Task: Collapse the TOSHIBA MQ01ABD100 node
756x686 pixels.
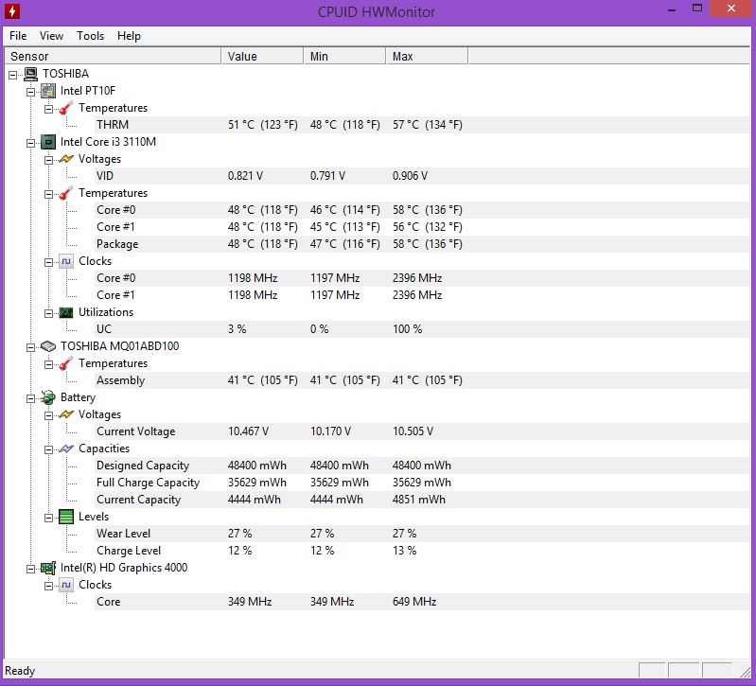Action: tap(31, 347)
